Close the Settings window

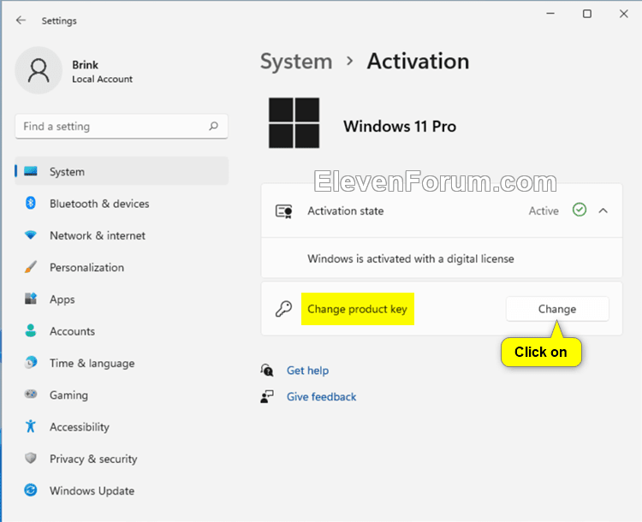pyautogui.click(x=623, y=14)
